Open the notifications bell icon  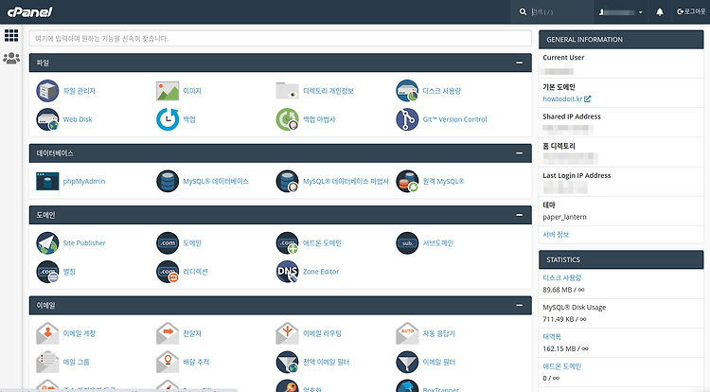pos(660,11)
